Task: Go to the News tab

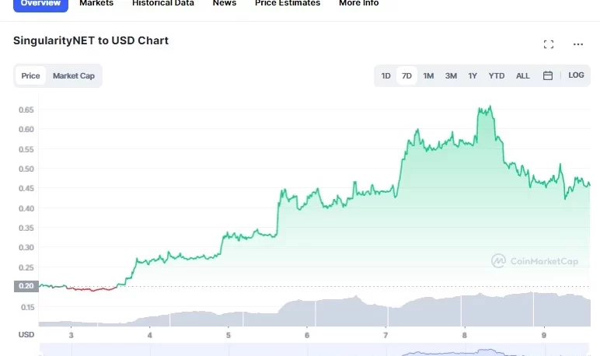Action: pos(225,3)
